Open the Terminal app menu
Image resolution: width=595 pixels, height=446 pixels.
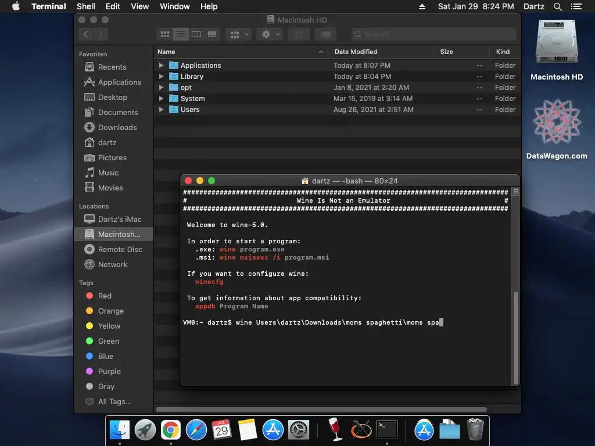click(49, 6)
